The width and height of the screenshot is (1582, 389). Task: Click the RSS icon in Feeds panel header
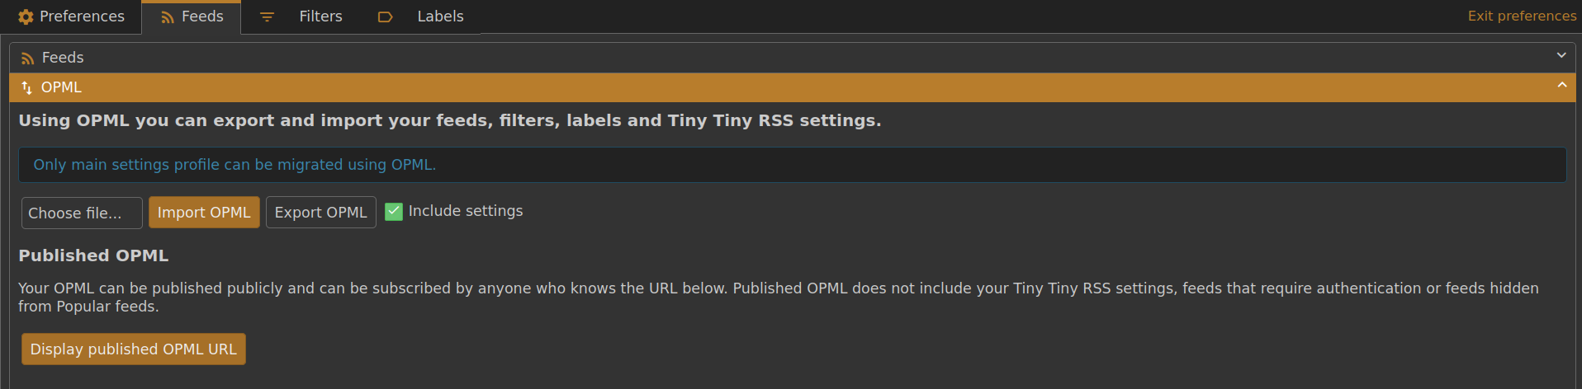tap(28, 59)
